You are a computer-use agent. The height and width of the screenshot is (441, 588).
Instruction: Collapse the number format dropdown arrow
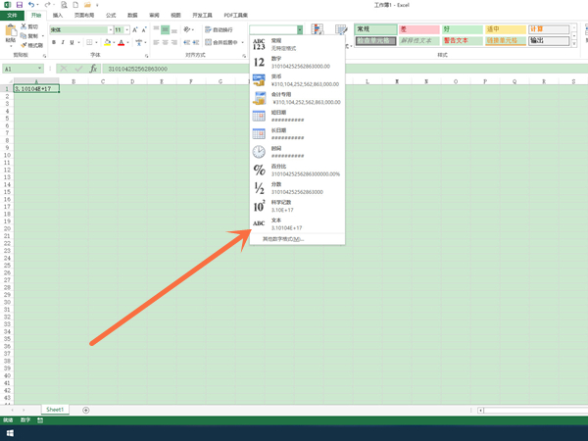pos(300,30)
